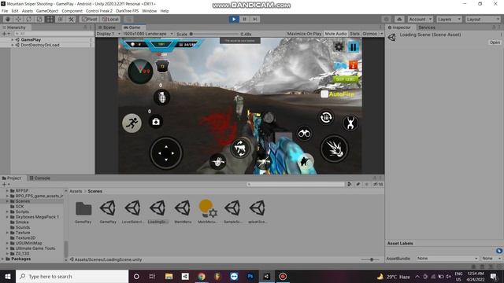504x283 pixels.
Task: Click the Project panel search field
Action: 296,185
